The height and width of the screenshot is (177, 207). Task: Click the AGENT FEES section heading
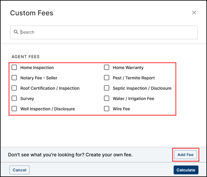[25, 57]
